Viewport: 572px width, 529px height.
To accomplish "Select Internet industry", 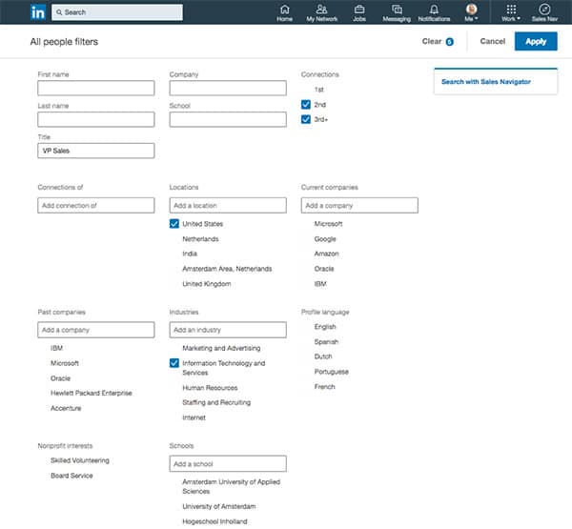I will point(194,417).
